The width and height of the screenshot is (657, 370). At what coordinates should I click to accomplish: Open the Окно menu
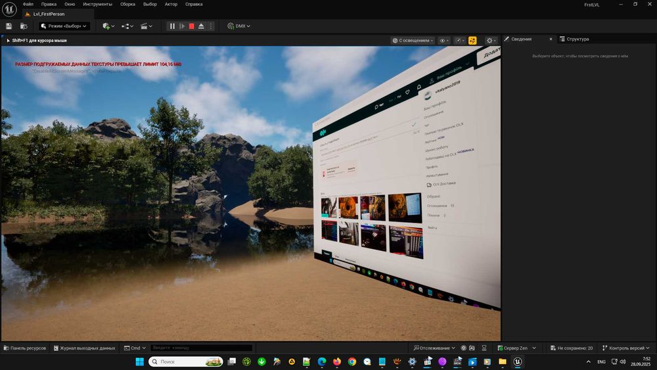(x=70, y=4)
